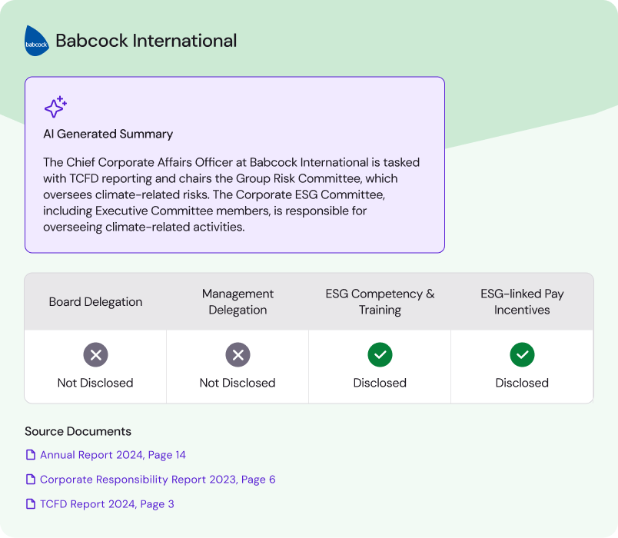618x538 pixels.
Task: Select the Board Delegation column header
Action: coord(95,301)
